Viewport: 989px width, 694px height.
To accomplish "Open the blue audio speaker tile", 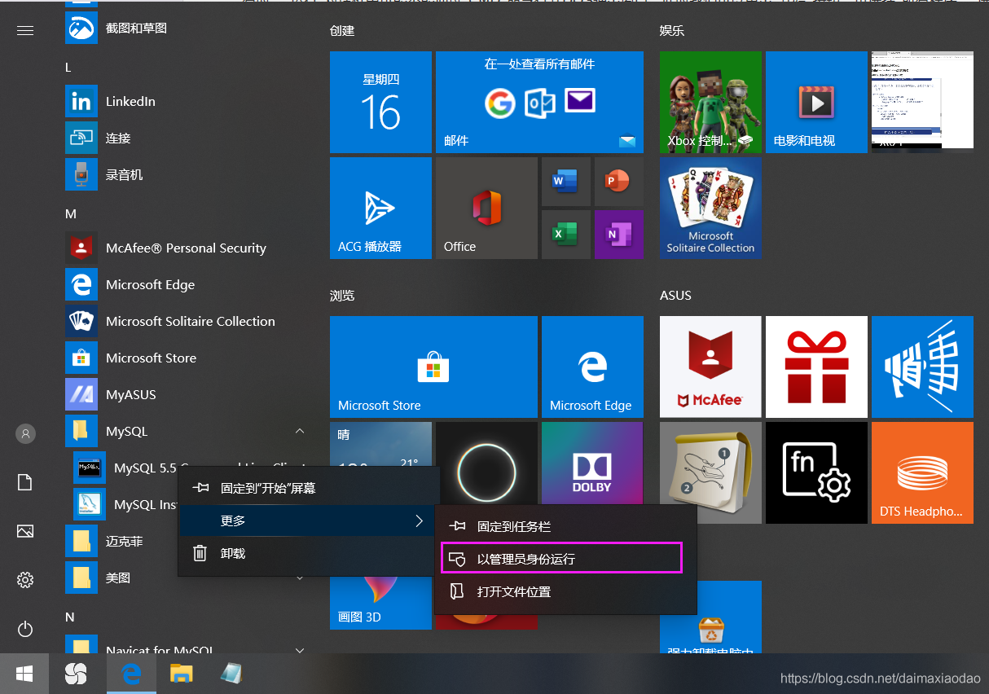I will (922, 367).
